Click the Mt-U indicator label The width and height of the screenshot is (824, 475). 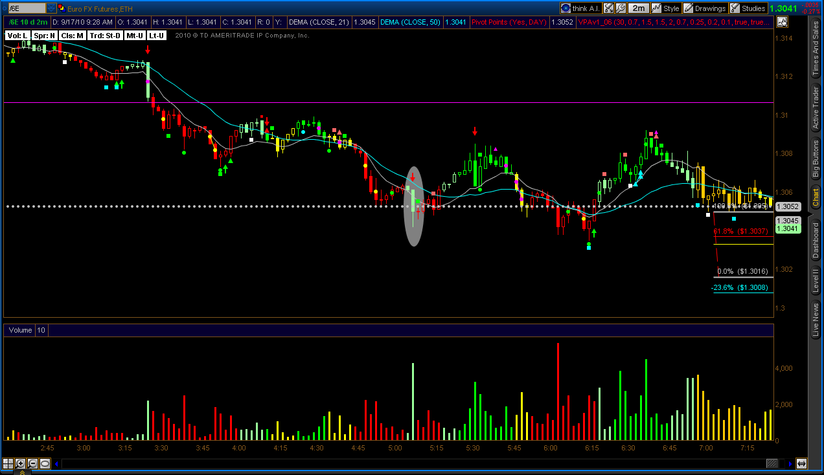pos(135,35)
